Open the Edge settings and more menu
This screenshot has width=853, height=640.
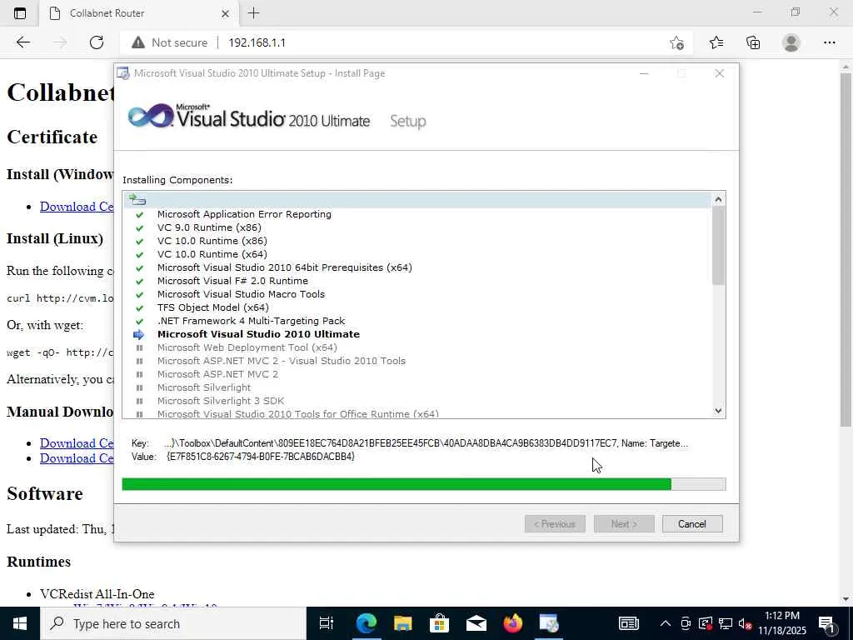[829, 42]
